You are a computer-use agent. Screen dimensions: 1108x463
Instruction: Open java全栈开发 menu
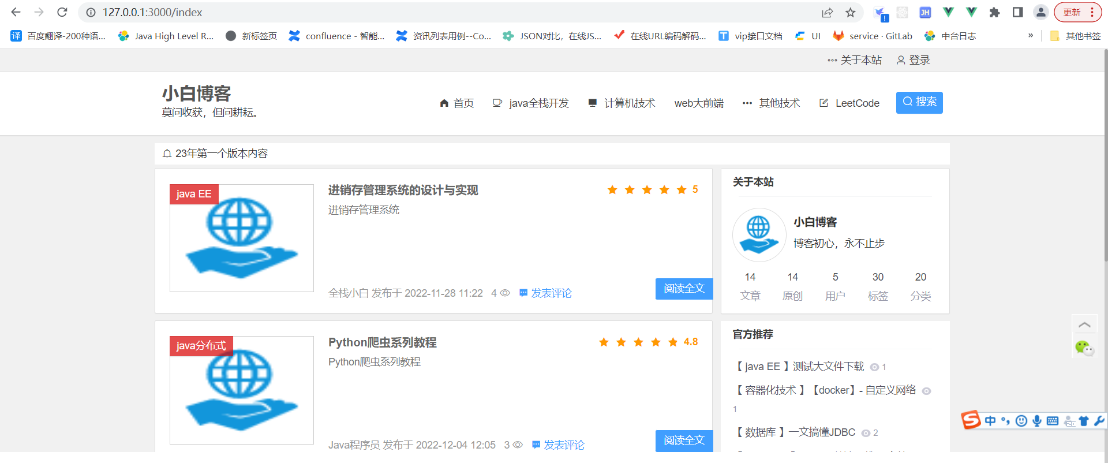(x=531, y=103)
